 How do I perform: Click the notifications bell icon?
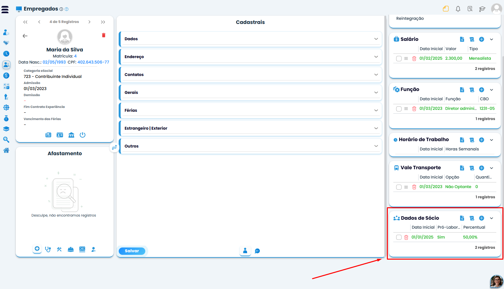(458, 9)
